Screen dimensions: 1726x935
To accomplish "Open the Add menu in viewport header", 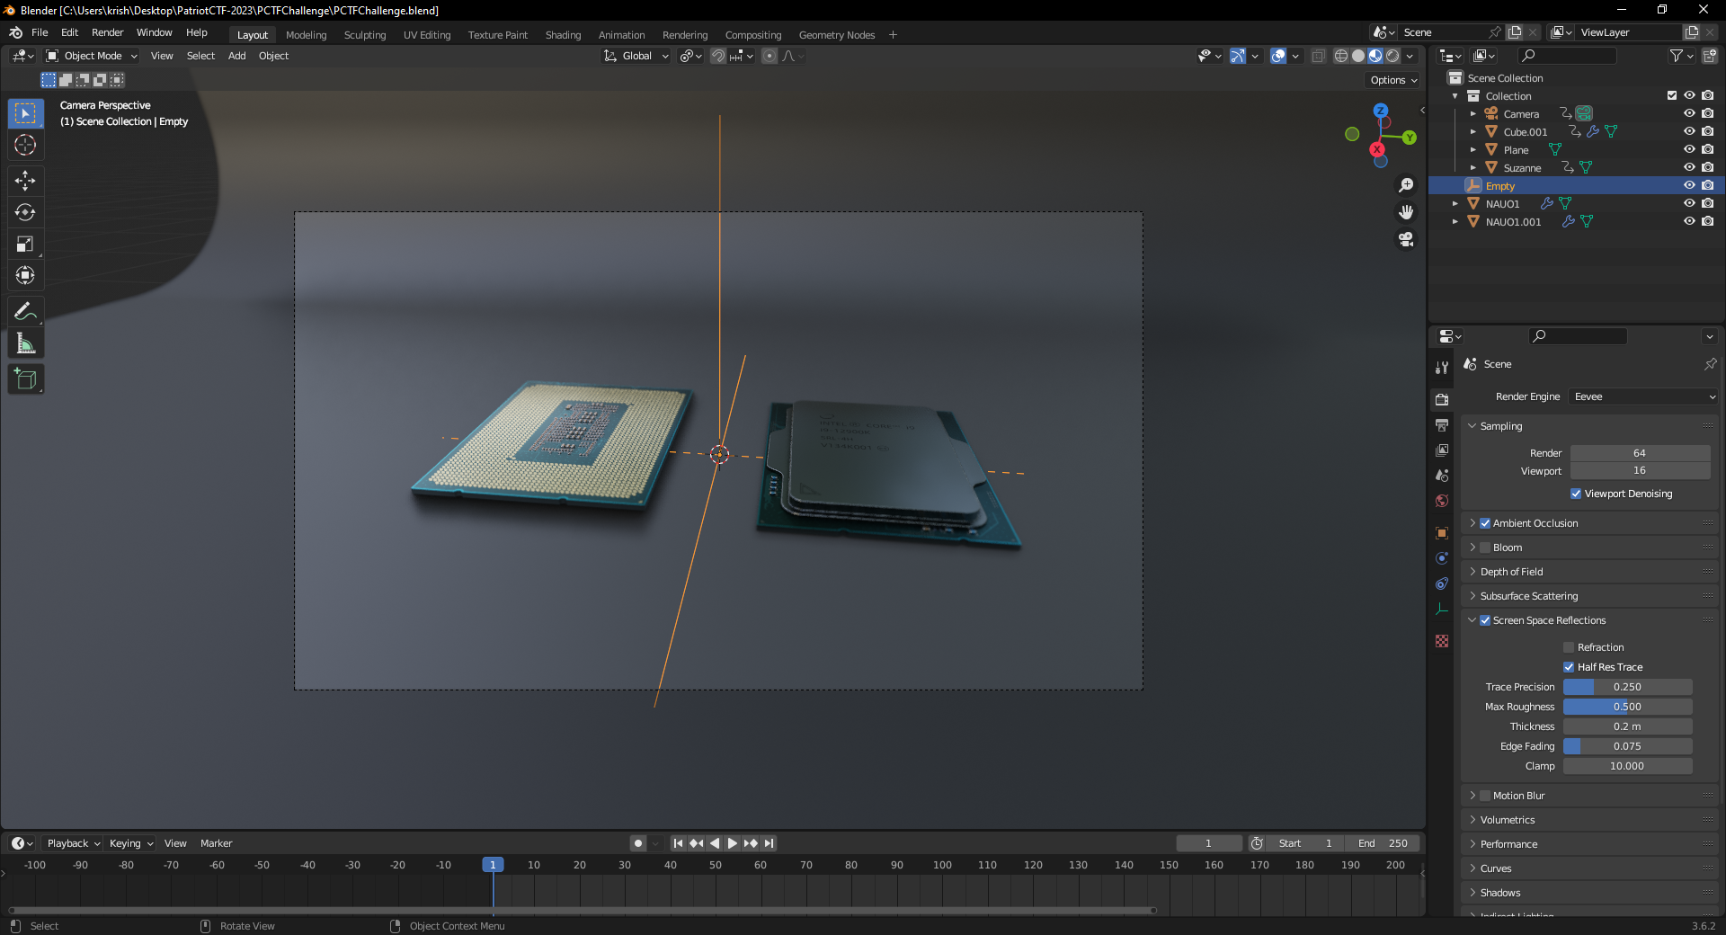I will tap(236, 56).
